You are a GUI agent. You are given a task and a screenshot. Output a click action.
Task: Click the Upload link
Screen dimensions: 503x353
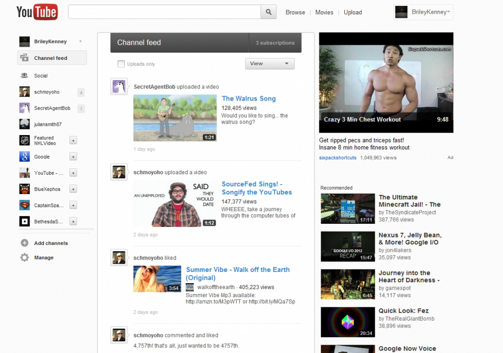pyautogui.click(x=353, y=12)
